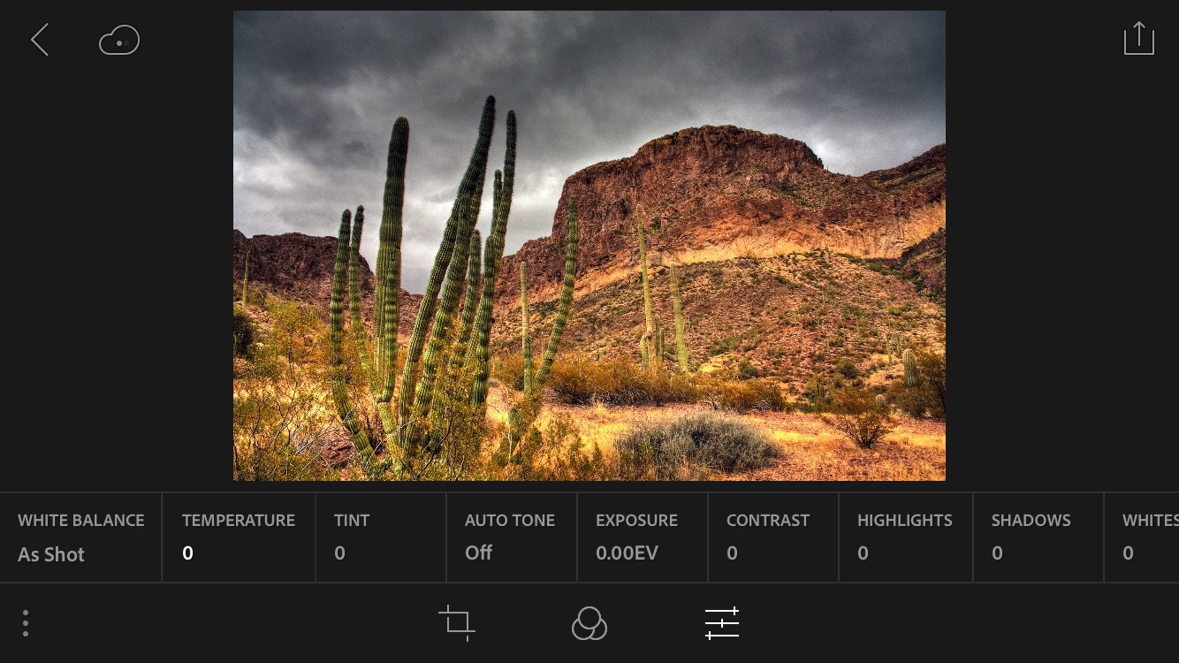Select the Tint adjustment

380,537
